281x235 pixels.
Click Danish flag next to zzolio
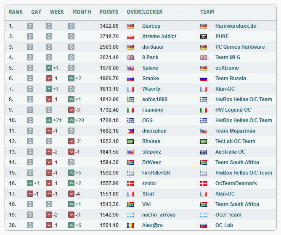[130, 183]
